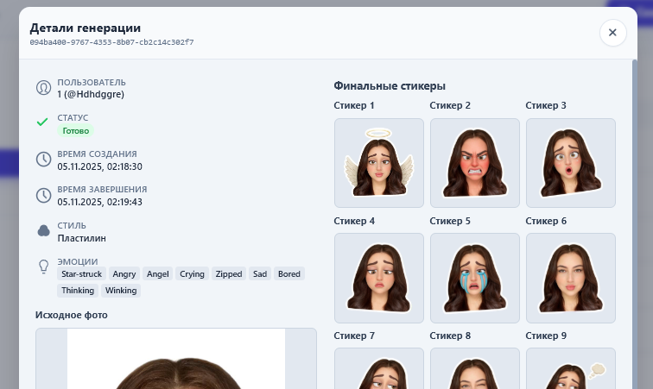653x389 pixels.
Task: Click creation timestamp 05.11.2025, 02:18:30
Action: tap(100, 166)
